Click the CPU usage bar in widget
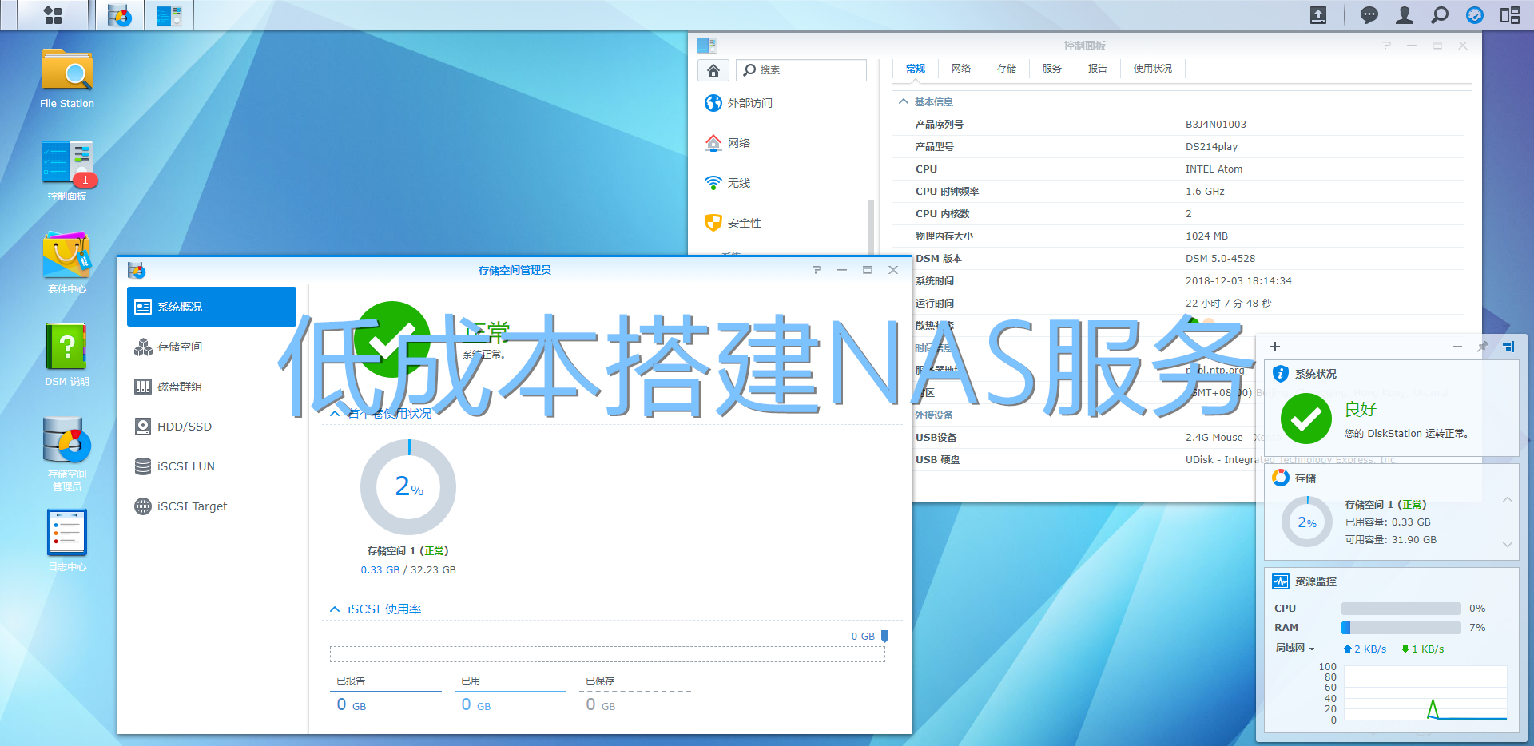1534x746 pixels. 1401,609
